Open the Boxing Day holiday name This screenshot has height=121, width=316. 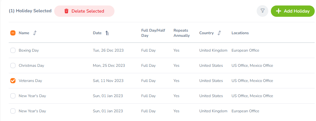click(x=29, y=50)
